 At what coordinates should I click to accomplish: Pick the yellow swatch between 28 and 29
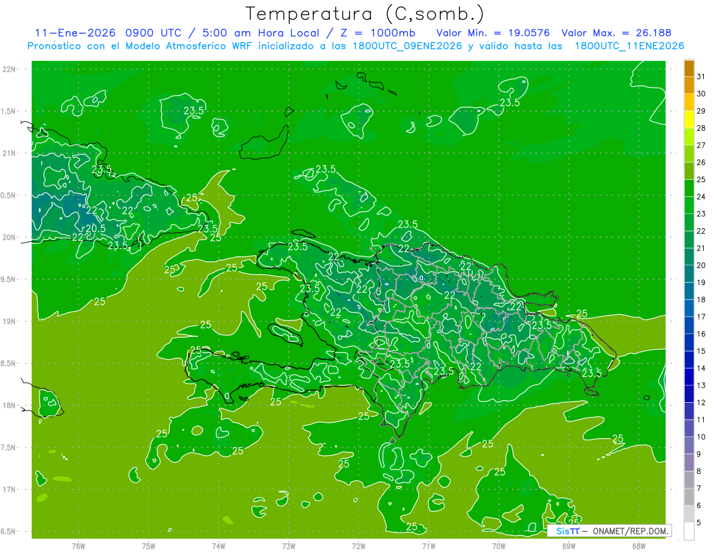(x=689, y=120)
